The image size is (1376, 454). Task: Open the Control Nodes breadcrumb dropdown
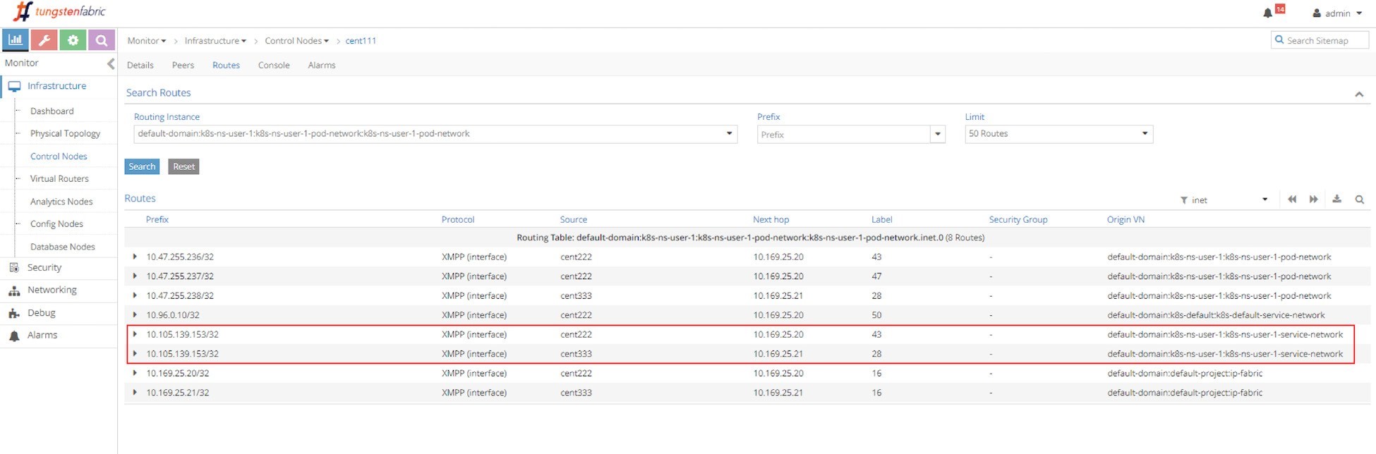click(x=296, y=41)
